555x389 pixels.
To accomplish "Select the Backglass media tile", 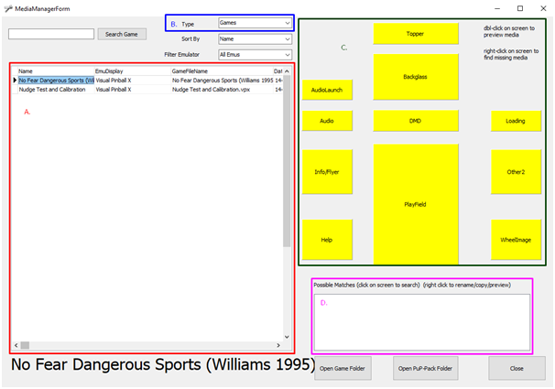I will click(x=415, y=77).
